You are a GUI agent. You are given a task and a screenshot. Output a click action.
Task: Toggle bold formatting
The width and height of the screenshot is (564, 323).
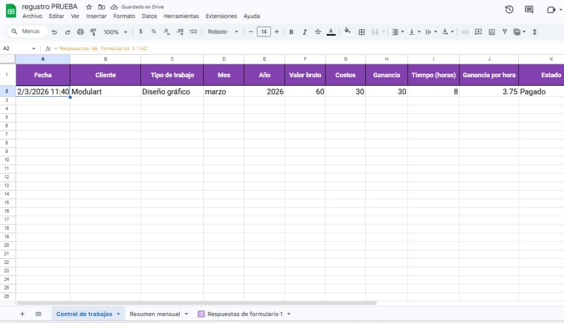coord(291,32)
